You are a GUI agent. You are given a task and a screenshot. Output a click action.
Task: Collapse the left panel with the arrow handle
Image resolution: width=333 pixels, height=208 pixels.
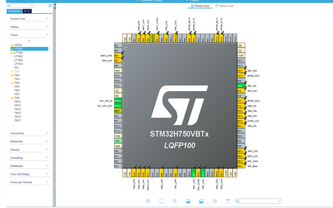pyautogui.click(x=55, y=5)
